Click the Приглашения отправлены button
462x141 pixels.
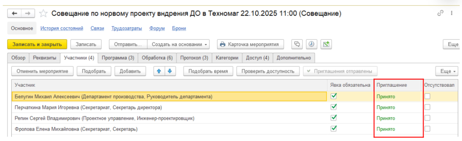pyautogui.click(x=340, y=71)
